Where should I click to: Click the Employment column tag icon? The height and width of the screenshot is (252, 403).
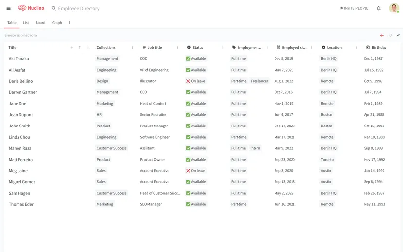[234, 47]
